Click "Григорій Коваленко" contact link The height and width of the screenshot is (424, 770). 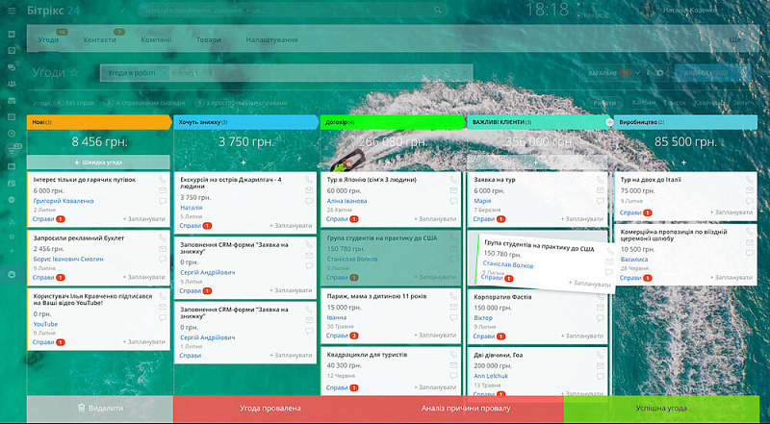[x=64, y=200]
